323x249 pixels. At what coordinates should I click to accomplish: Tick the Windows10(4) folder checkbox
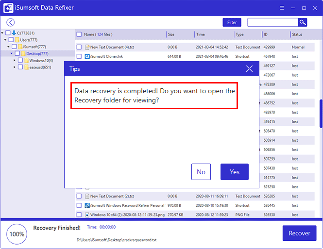tap(20, 60)
